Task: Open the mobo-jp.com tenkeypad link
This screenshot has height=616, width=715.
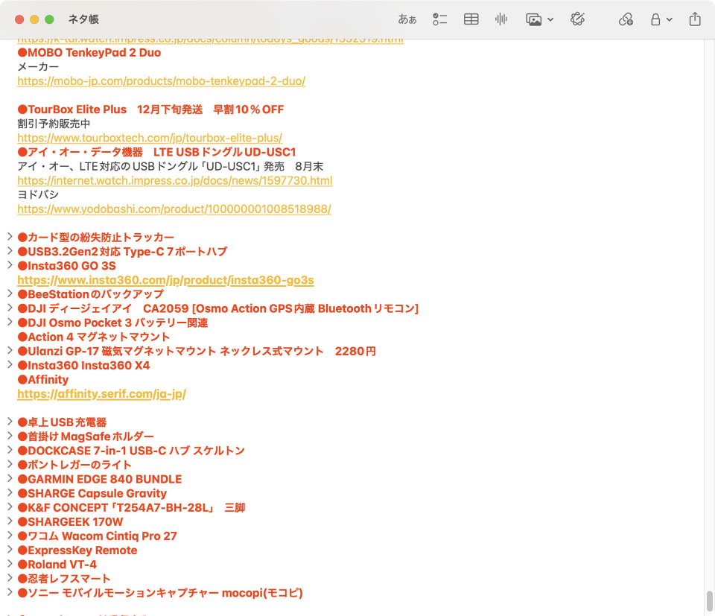Action: pos(161,81)
